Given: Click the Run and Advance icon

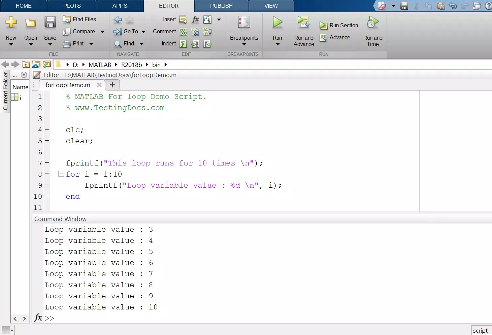Looking at the screenshot, I should pos(303,23).
